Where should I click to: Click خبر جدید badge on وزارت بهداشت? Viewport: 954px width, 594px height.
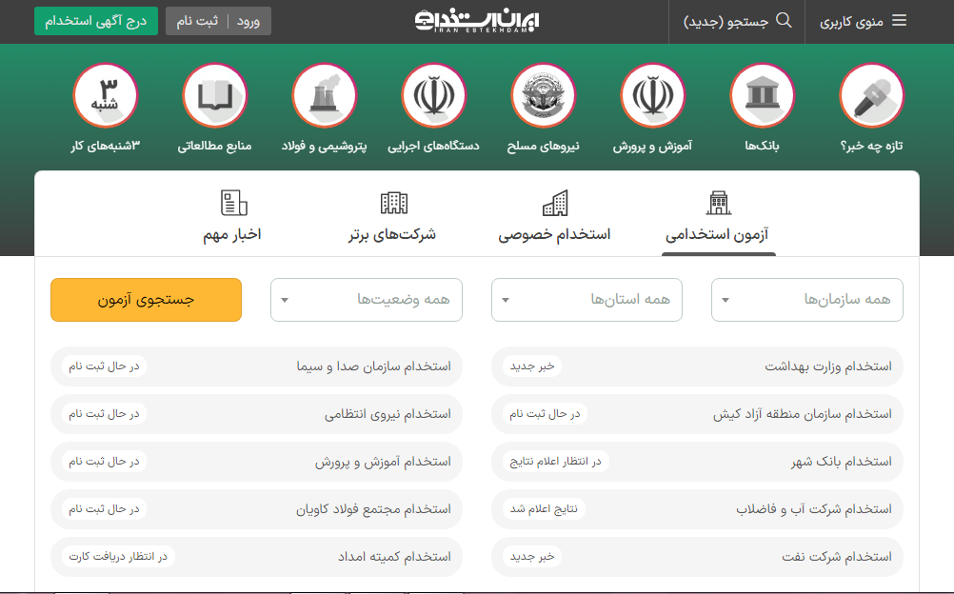pyautogui.click(x=532, y=366)
